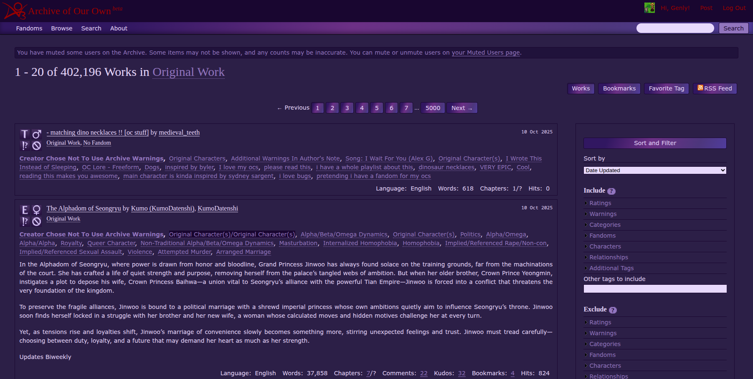Click the Teen rating icon on first work

click(25, 134)
